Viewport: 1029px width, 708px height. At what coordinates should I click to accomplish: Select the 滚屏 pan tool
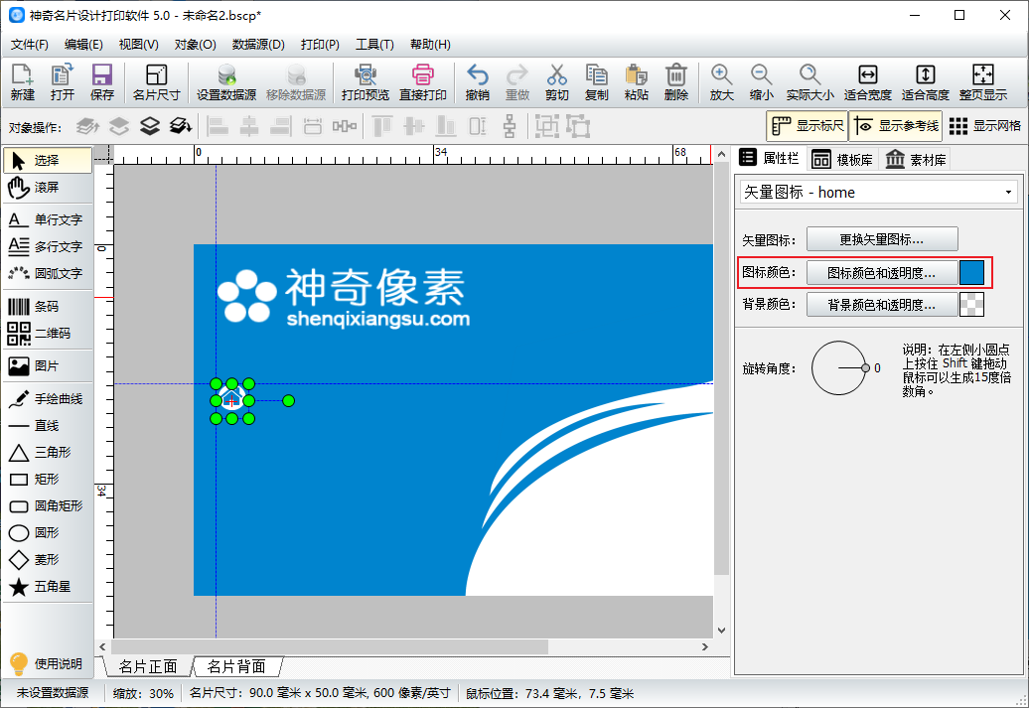tap(48, 188)
